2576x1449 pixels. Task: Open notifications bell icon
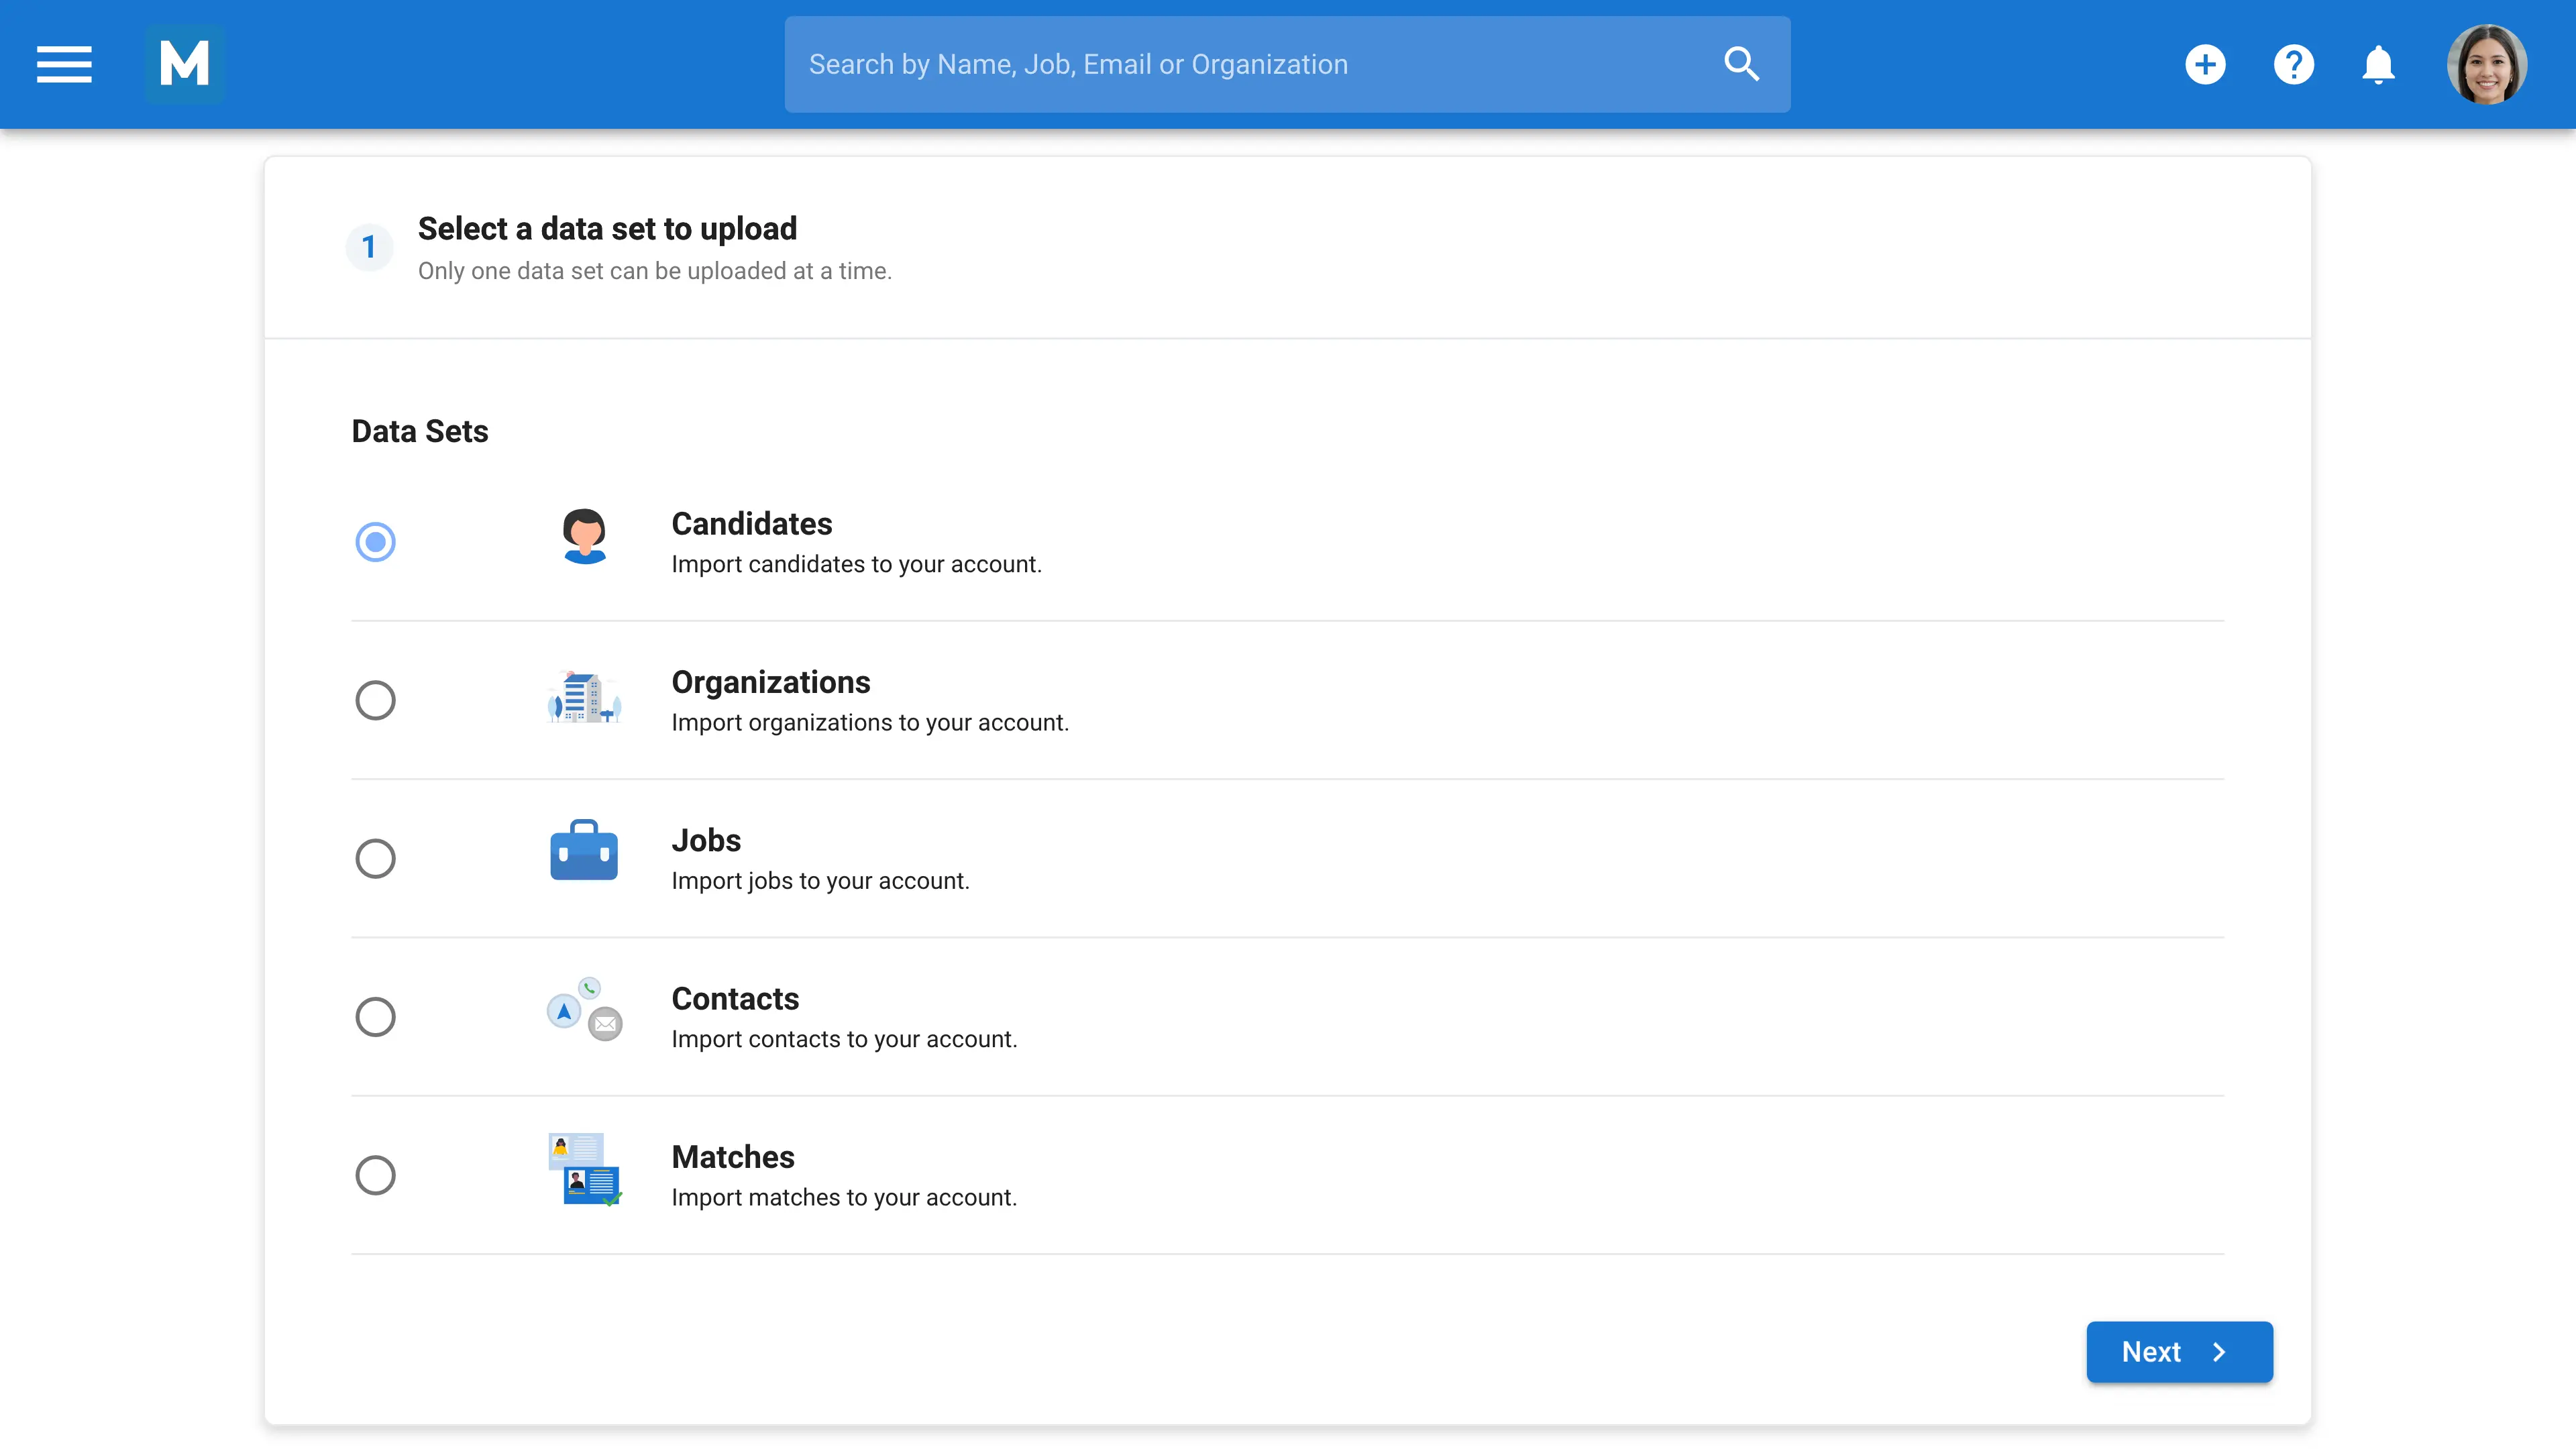point(2378,64)
